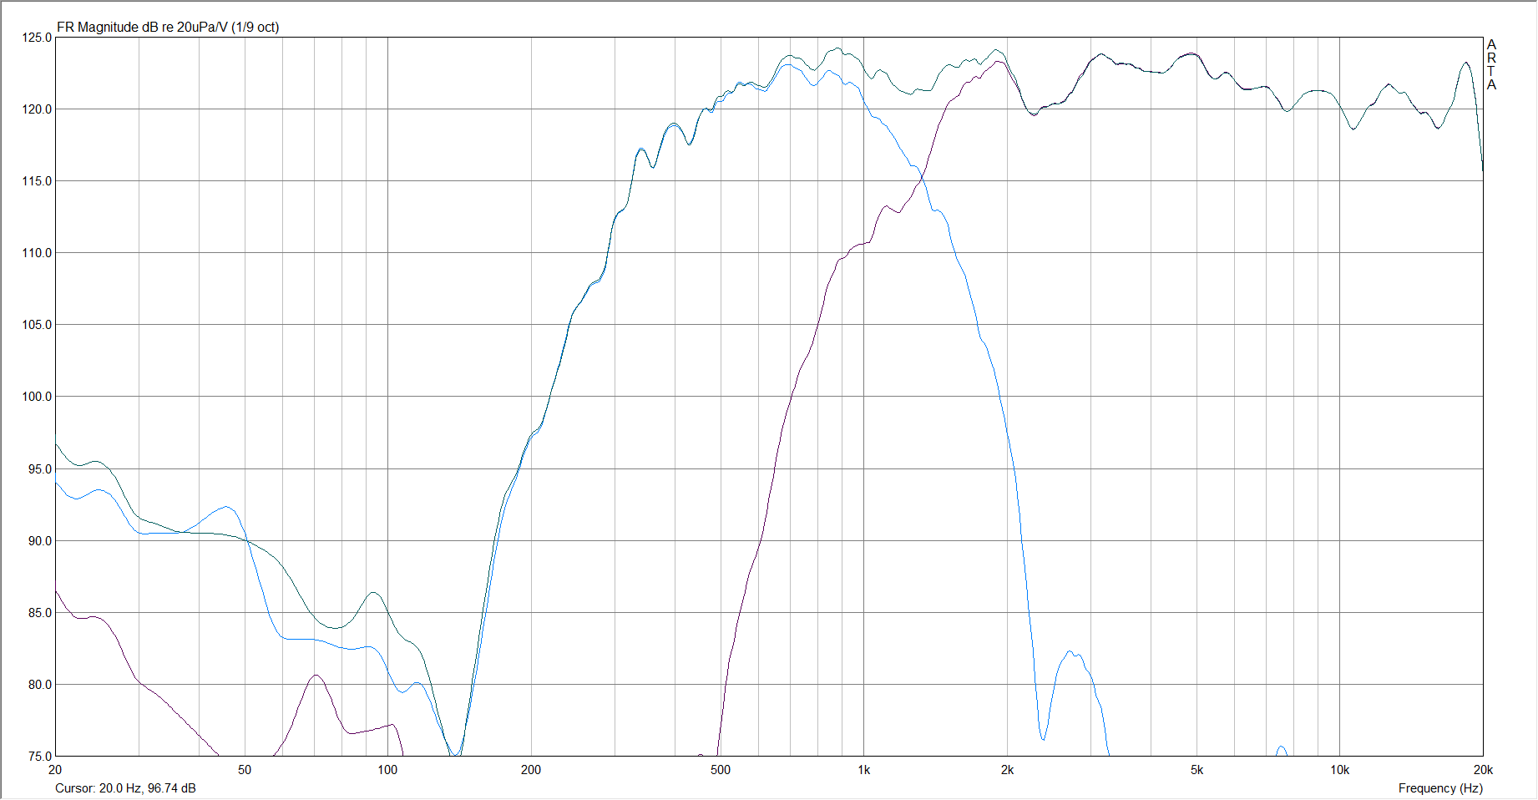Viewport: 1538px width, 800px height.
Task: Click the 2k frequency label
Action: pos(1007,770)
